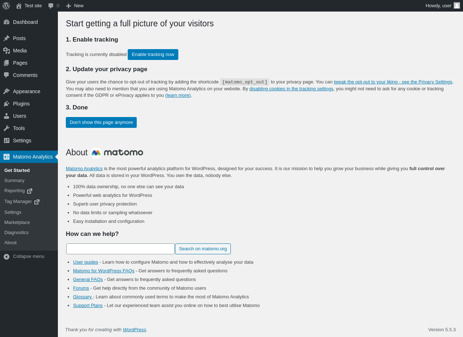This screenshot has height=337, width=463.
Task: Open the User guides link
Action: point(85,262)
